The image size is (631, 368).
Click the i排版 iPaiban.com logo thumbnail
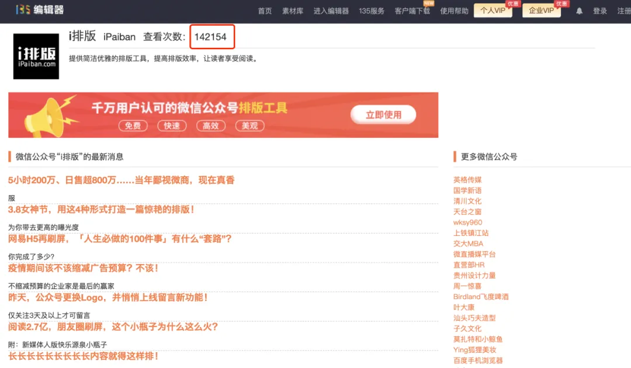36,56
